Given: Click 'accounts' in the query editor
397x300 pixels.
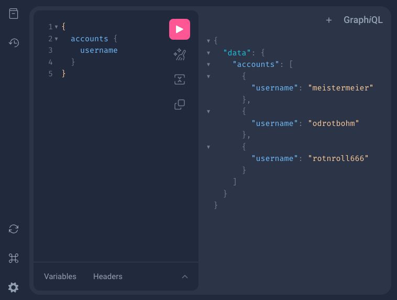Looking at the screenshot, I should (90, 39).
